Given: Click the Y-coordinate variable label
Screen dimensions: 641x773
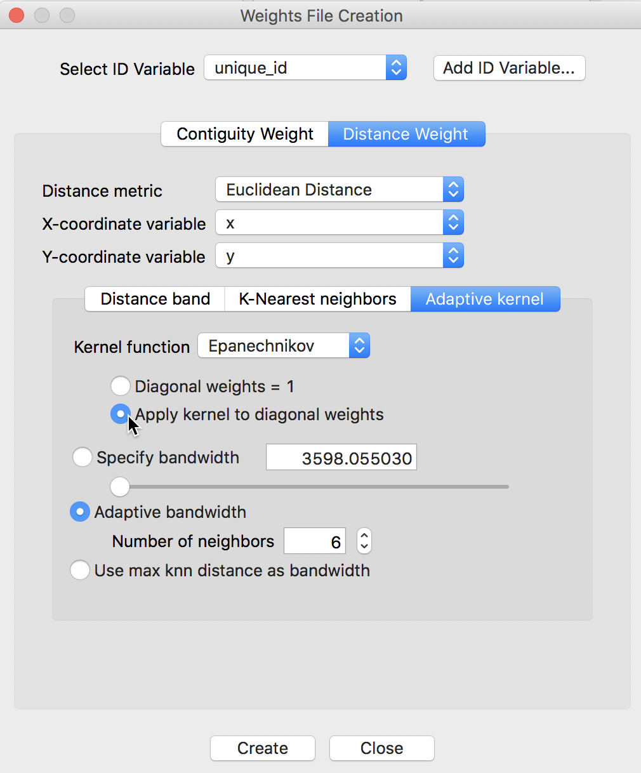Looking at the screenshot, I should tap(124, 257).
